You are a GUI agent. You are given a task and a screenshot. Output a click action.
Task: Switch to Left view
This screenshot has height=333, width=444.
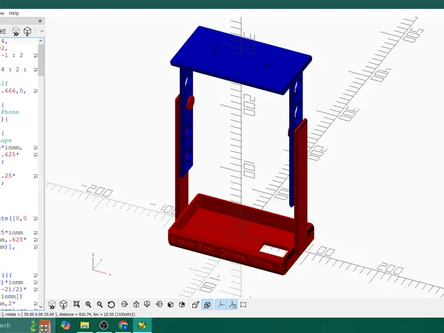pyautogui.click(x=160, y=305)
